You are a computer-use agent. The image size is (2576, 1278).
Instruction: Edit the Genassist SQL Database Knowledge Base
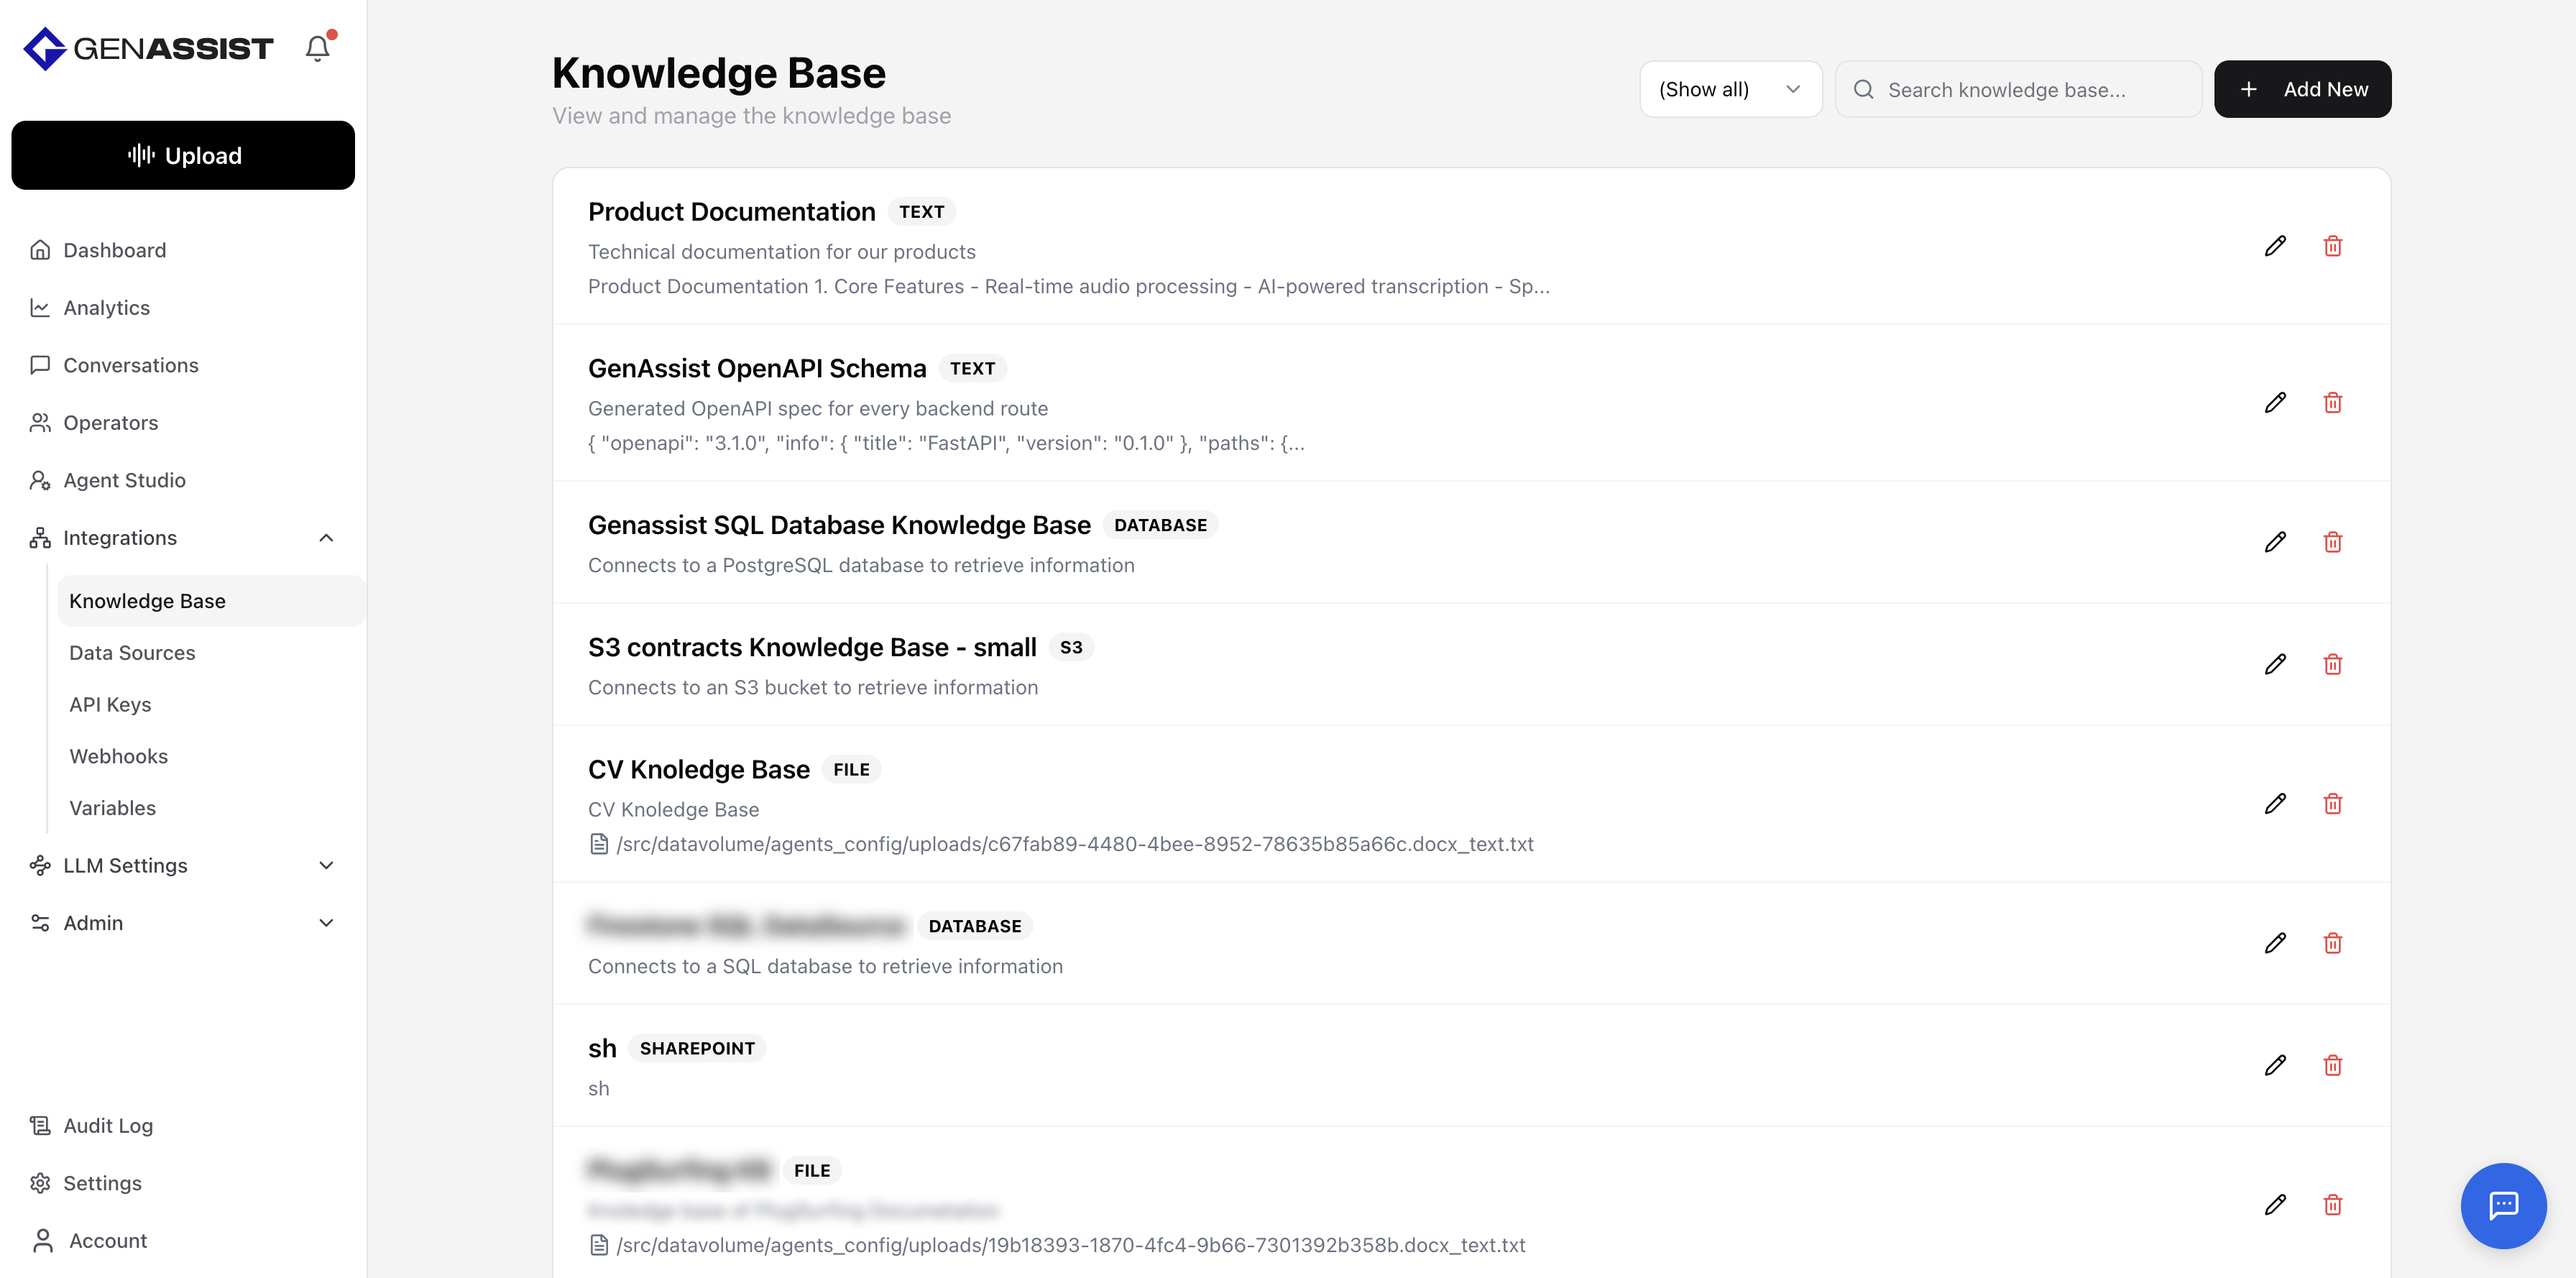[x=2275, y=542]
